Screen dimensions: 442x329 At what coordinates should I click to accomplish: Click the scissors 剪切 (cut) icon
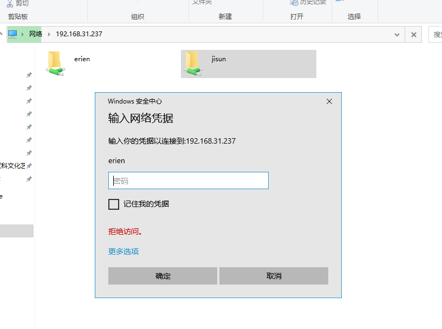10,4
